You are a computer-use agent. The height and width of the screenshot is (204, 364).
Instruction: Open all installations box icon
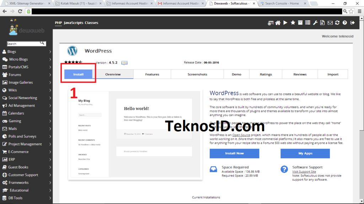[300, 23]
